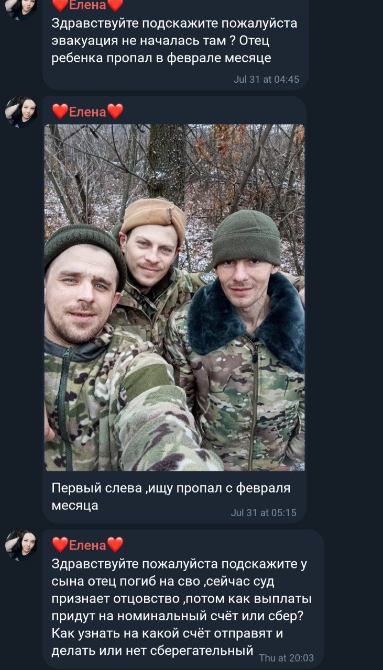Open sender name Елена above the photo

(x=87, y=111)
